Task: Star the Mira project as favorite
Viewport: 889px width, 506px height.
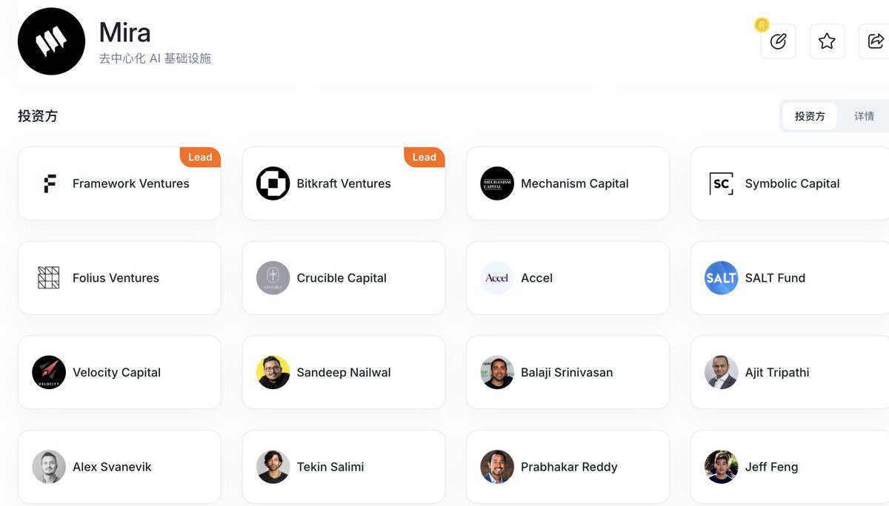Action: click(x=827, y=41)
